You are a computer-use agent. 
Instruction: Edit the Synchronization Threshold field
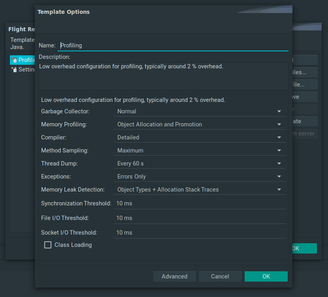coord(200,203)
